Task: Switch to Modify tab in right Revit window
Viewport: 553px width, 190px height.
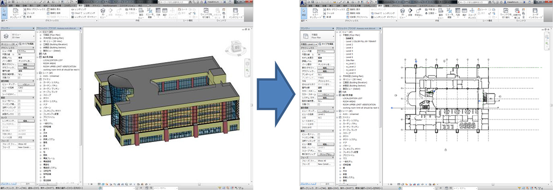Action: [x=440, y=6]
